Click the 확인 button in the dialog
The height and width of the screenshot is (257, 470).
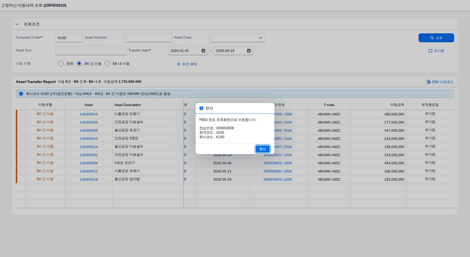(x=262, y=149)
